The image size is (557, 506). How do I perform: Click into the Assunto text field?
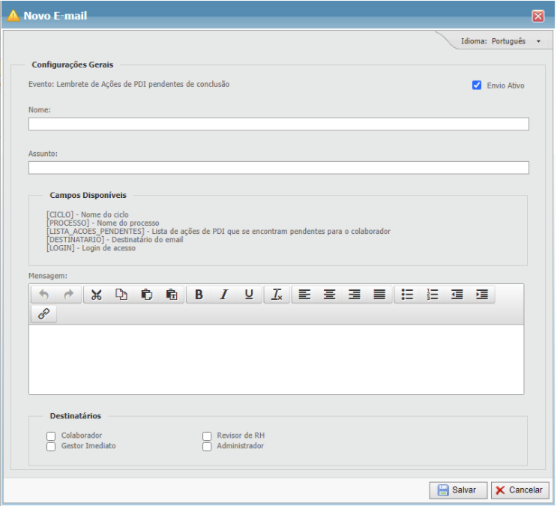(278, 168)
